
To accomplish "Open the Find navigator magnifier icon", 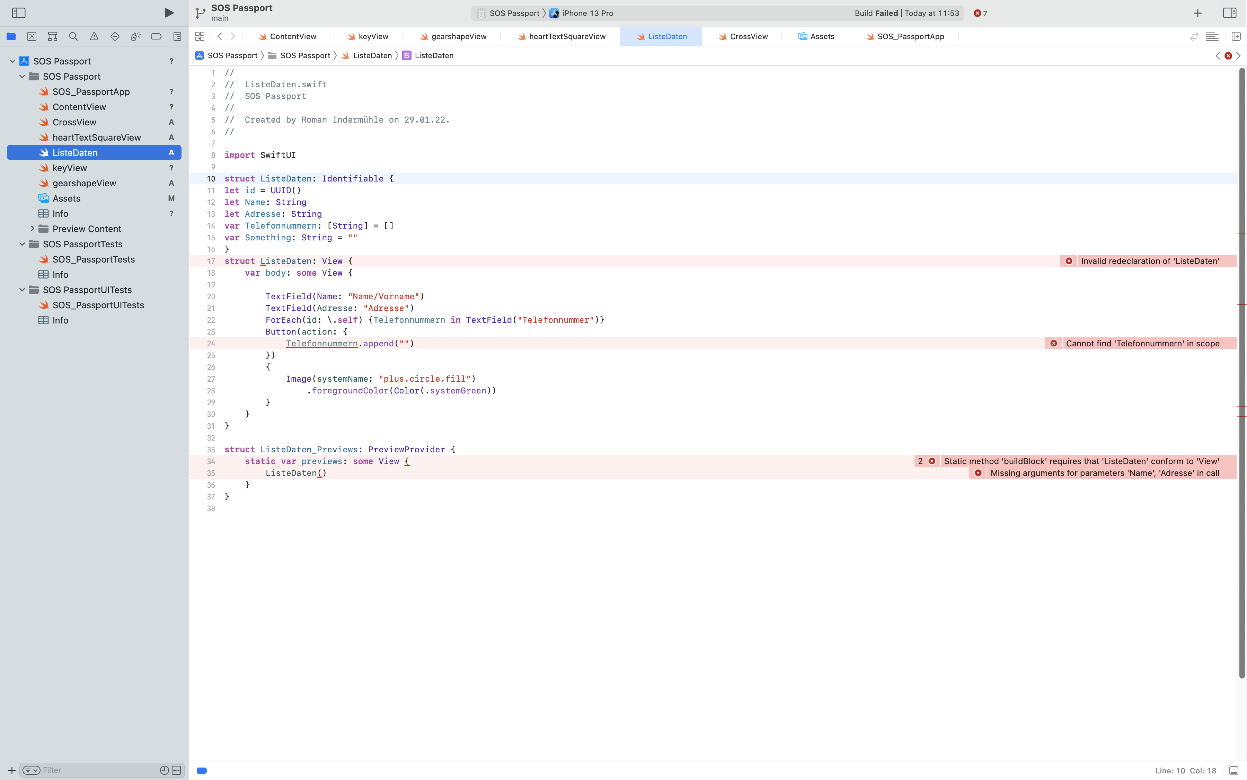I will [x=73, y=37].
